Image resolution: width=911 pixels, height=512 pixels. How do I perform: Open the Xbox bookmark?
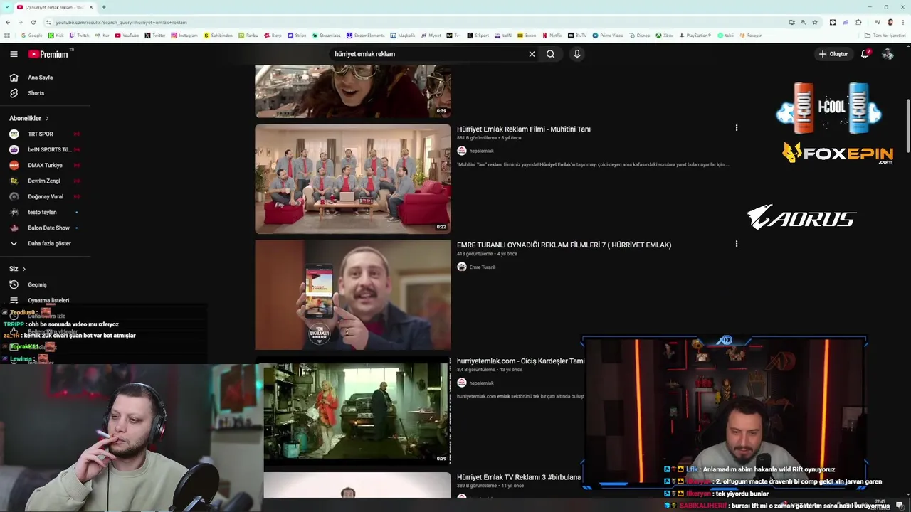665,35
